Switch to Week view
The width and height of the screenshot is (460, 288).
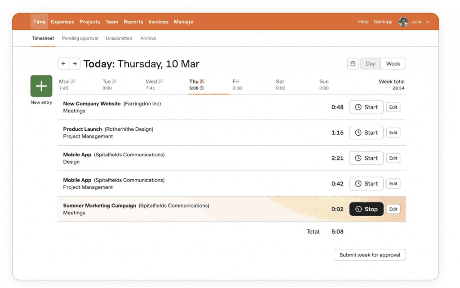click(x=393, y=64)
